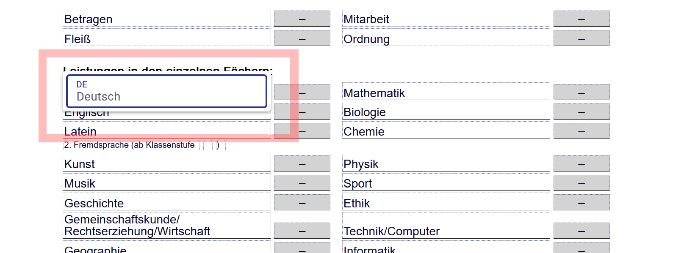The image size is (673, 253).
Task: Open the grade dropdown for Fleiß
Action: (x=302, y=38)
